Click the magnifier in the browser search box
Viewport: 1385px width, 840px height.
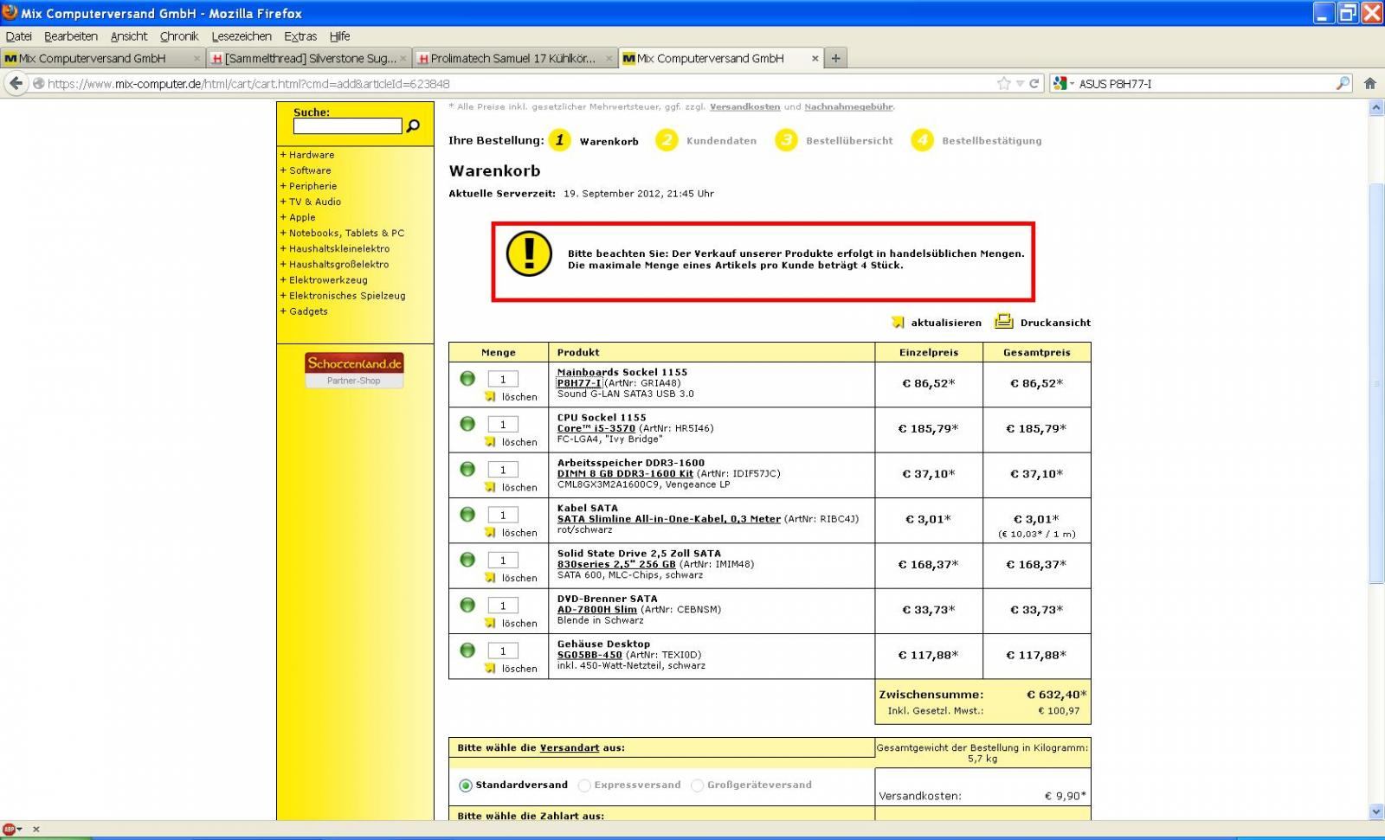point(1343,84)
